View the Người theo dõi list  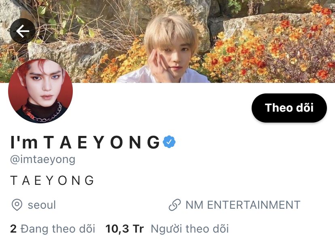pyautogui.click(x=190, y=229)
